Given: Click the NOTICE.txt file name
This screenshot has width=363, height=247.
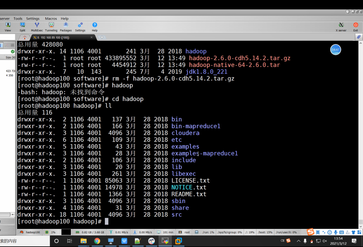Looking at the screenshot, I should pos(189,187).
